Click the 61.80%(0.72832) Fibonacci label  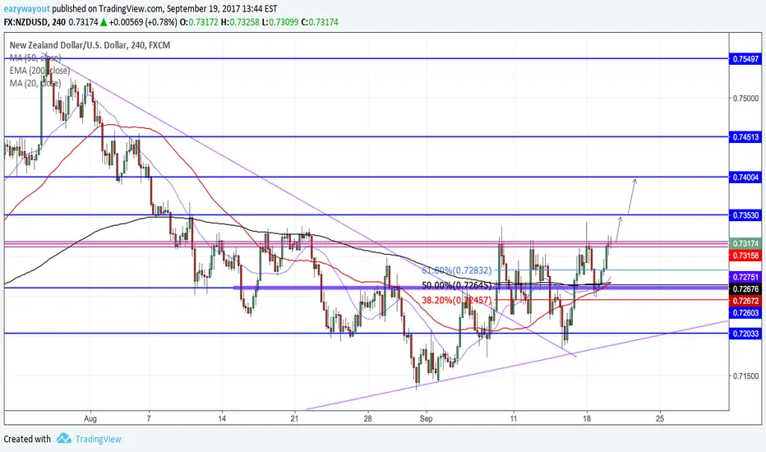(x=456, y=270)
